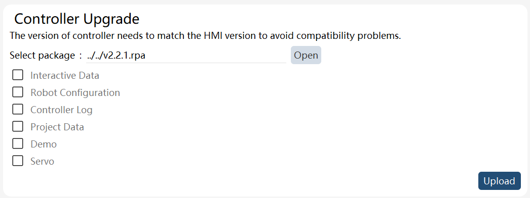Check the Controller Log box
Screen dimensions: 530x198
18,109
